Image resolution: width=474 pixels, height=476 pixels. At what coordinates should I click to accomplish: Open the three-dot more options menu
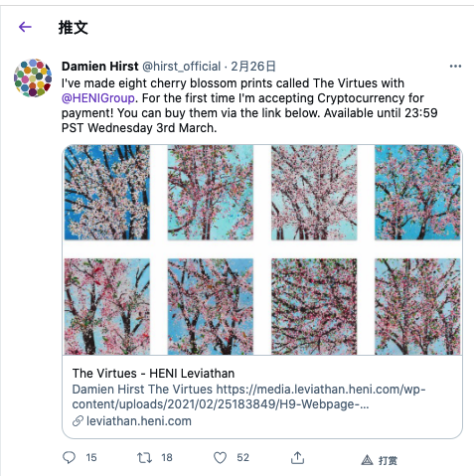tap(455, 67)
